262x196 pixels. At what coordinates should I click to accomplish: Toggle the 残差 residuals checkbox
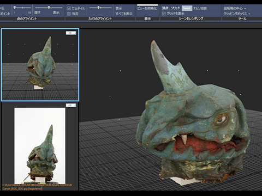point(69,14)
